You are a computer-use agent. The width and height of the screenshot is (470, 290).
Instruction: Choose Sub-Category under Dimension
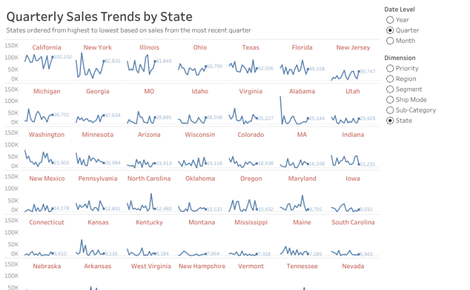tap(390, 110)
